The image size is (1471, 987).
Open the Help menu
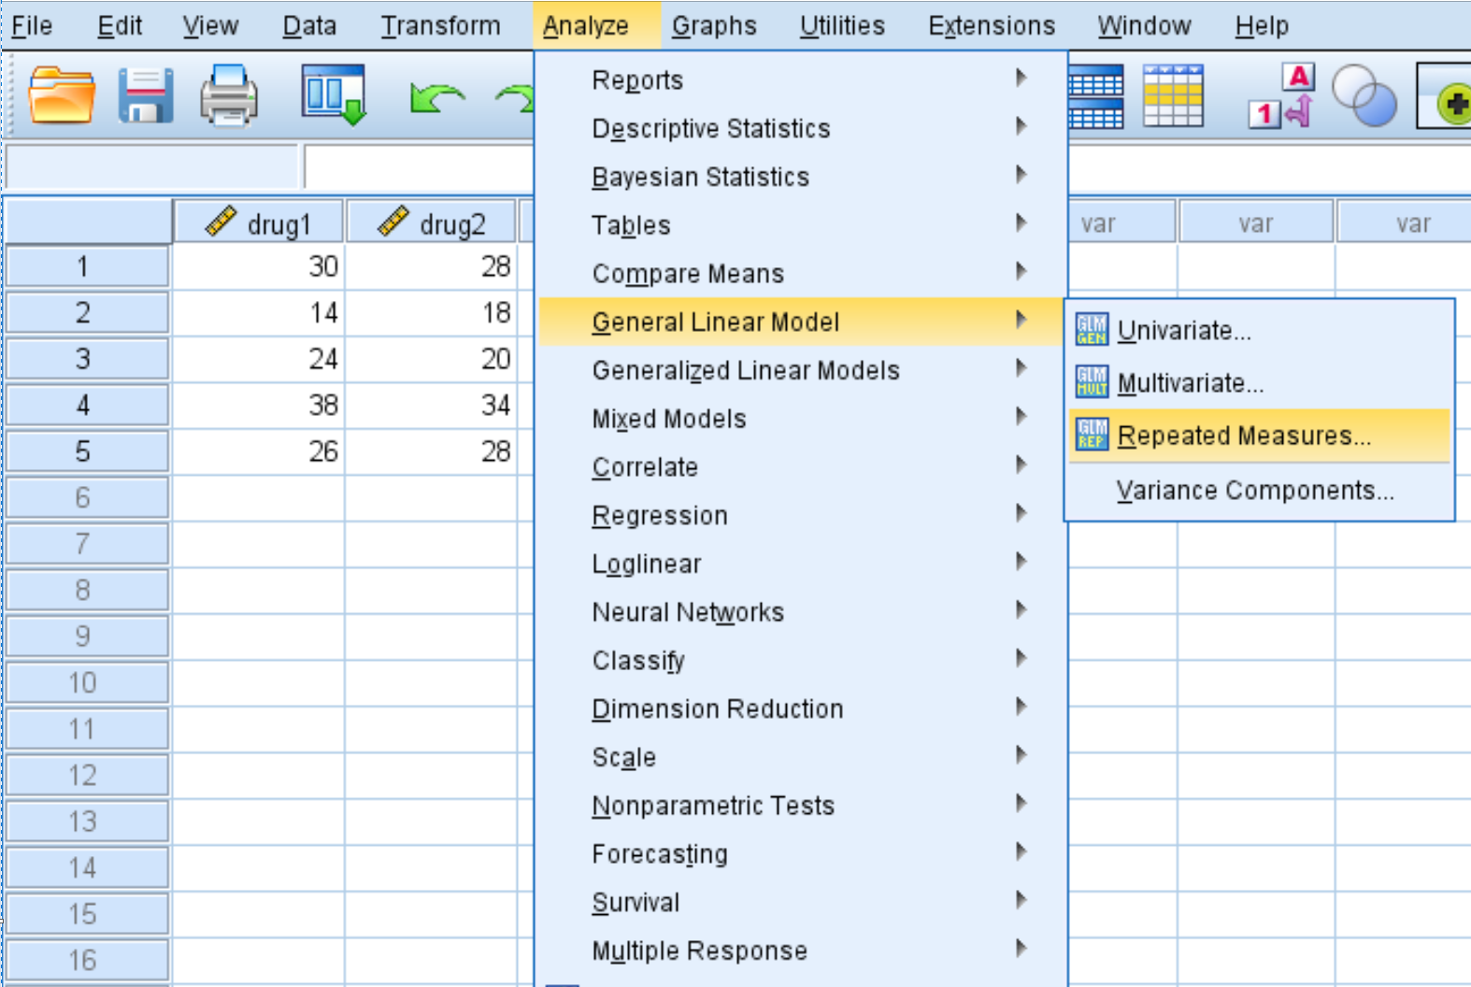tap(1262, 25)
